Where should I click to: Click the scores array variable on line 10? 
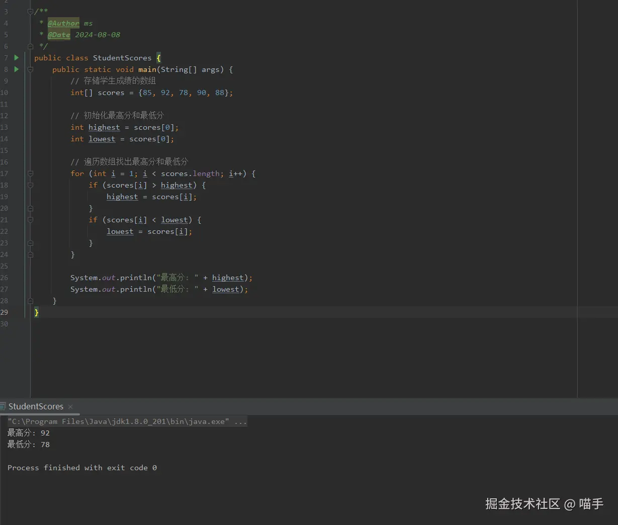pyautogui.click(x=111, y=93)
